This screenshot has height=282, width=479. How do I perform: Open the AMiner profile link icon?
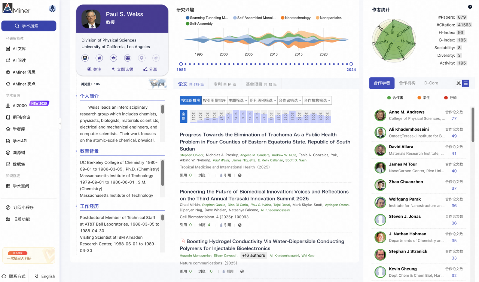85,58
